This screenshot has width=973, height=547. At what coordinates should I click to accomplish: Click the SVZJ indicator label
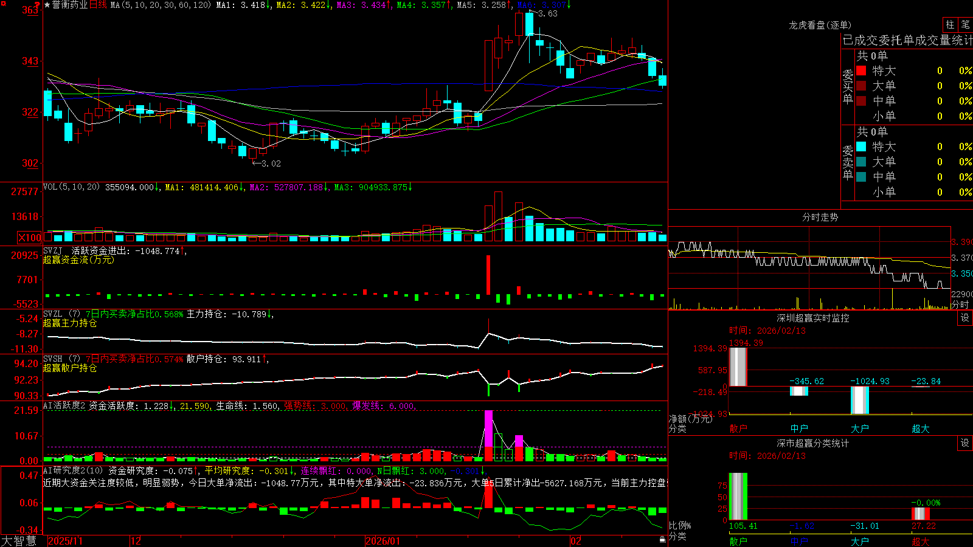(53, 251)
